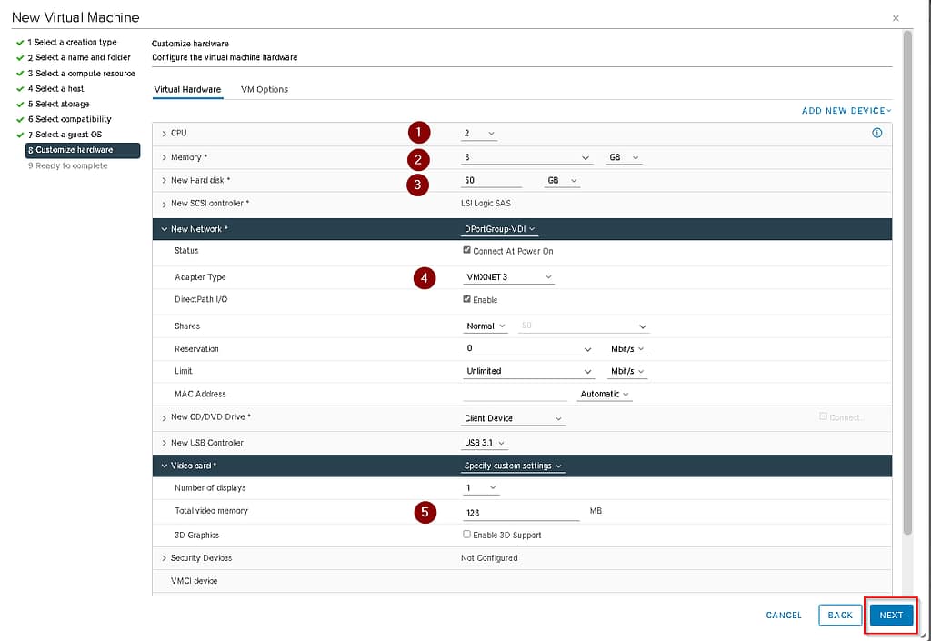Open the DPortGroup-VDI network dropdown

pos(500,229)
